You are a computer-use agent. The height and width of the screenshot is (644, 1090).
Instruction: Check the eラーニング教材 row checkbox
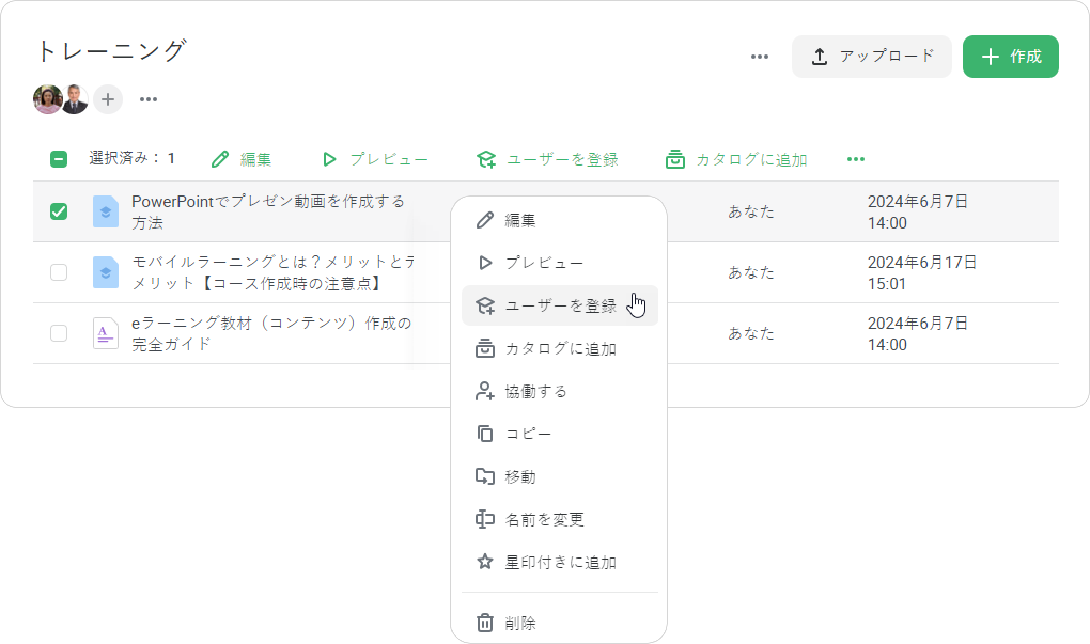point(59,333)
